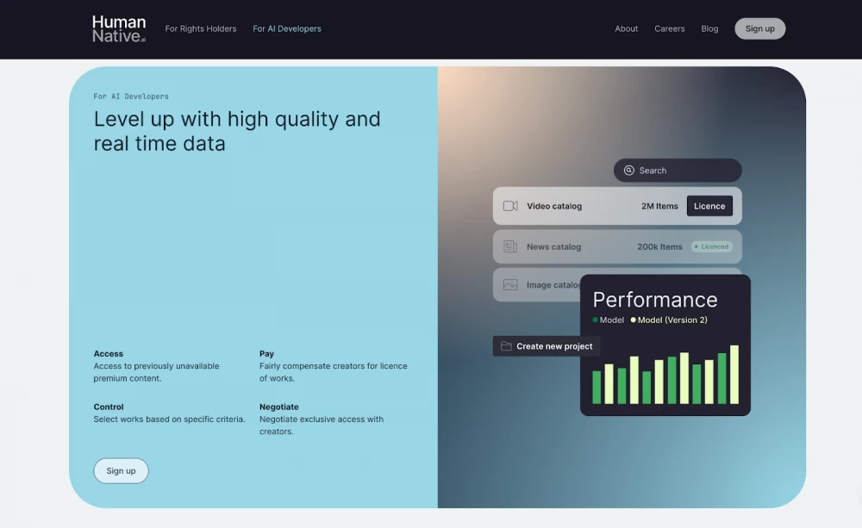Click the image thumbnail icon on Image catalog

tap(510, 285)
